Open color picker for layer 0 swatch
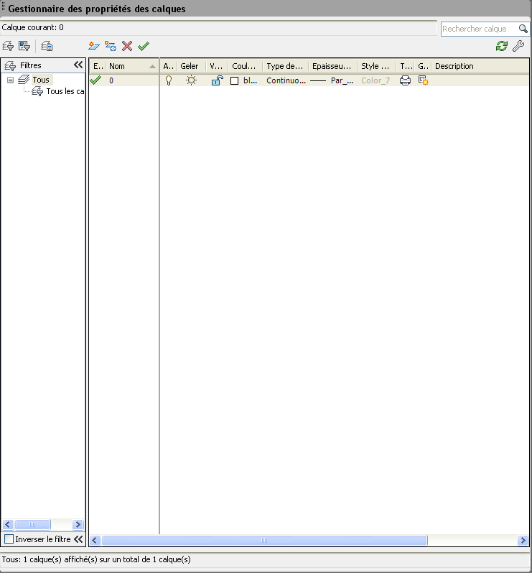The width and height of the screenshot is (532, 573). [234, 81]
